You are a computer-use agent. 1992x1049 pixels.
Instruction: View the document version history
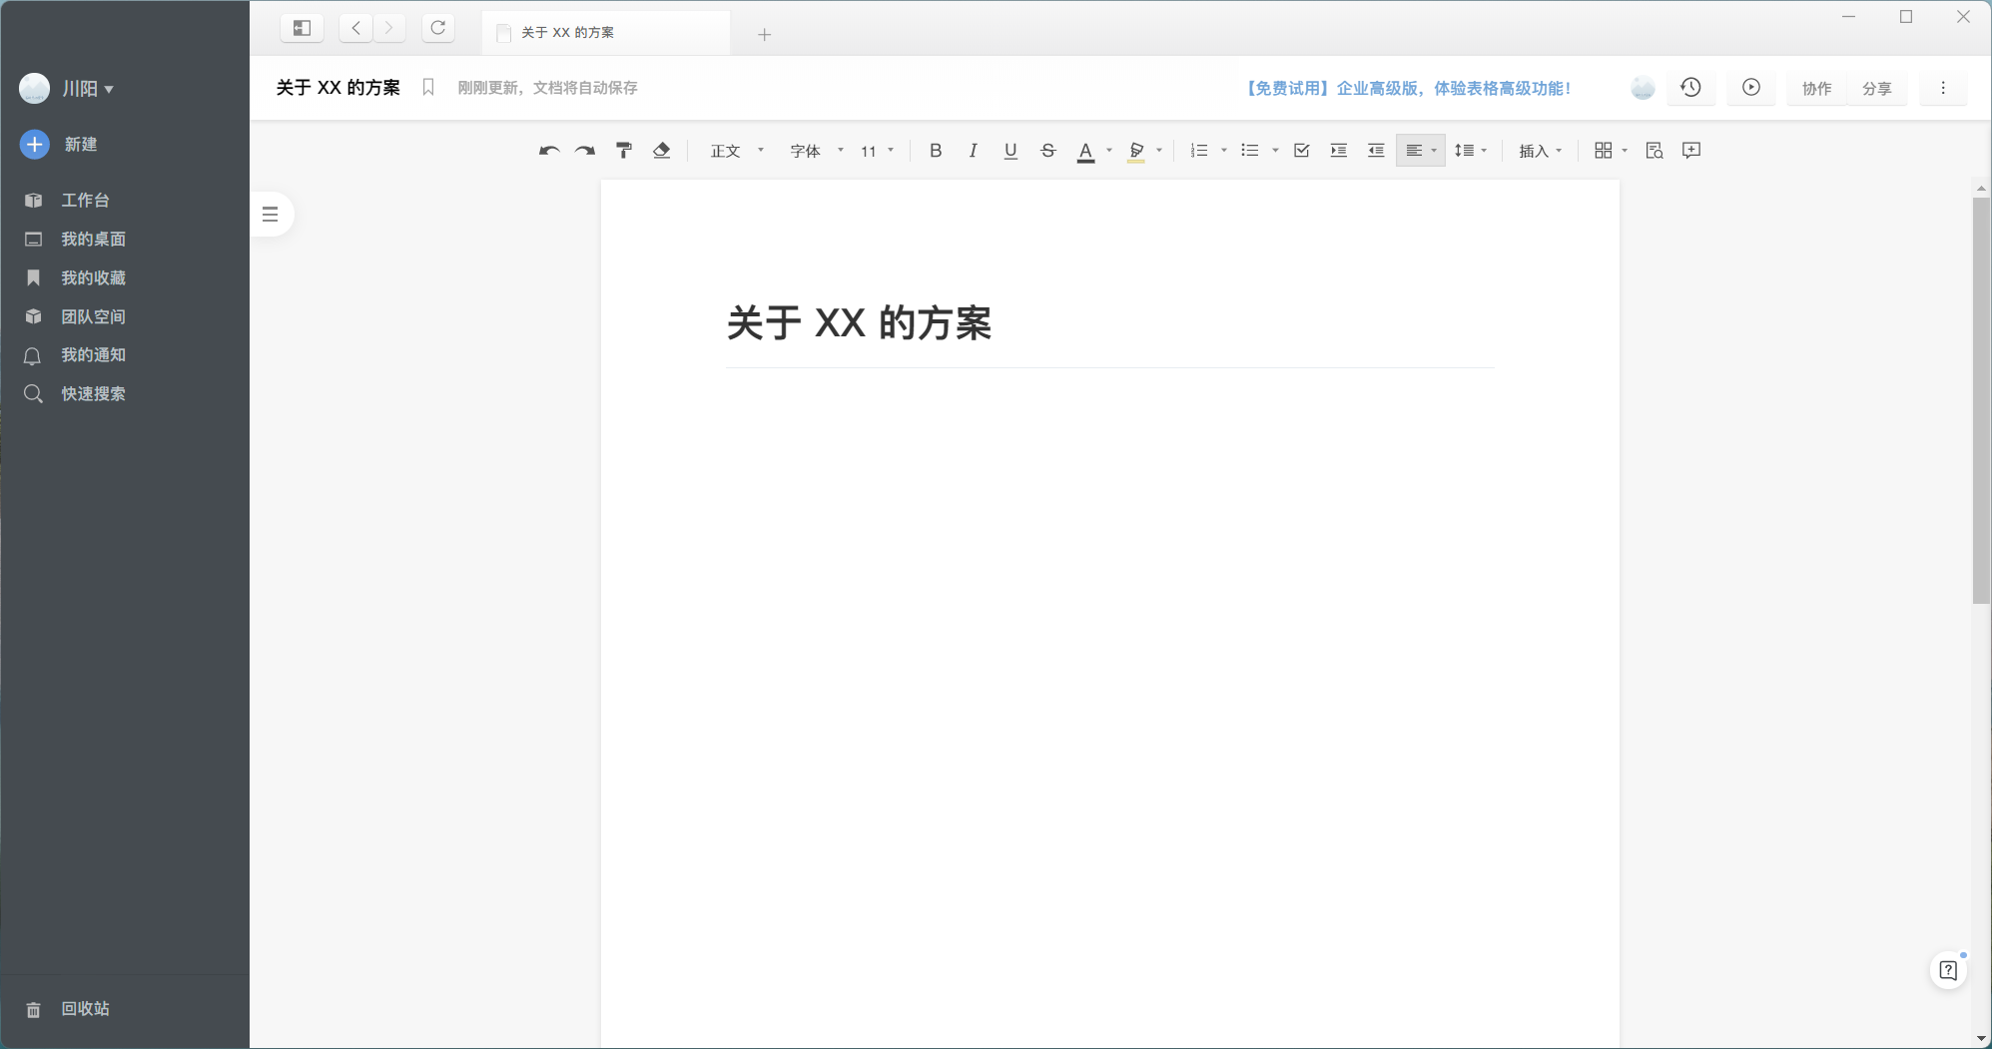(x=1690, y=88)
